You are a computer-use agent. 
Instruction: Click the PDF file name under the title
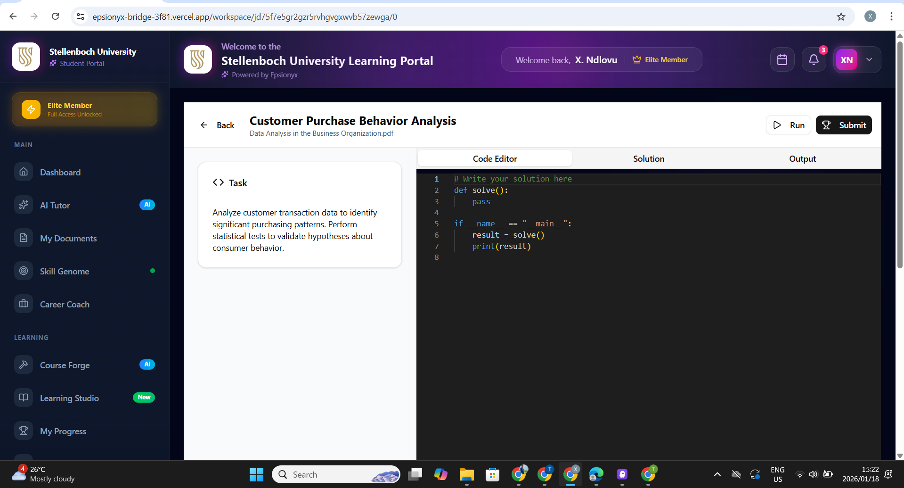[x=321, y=133]
